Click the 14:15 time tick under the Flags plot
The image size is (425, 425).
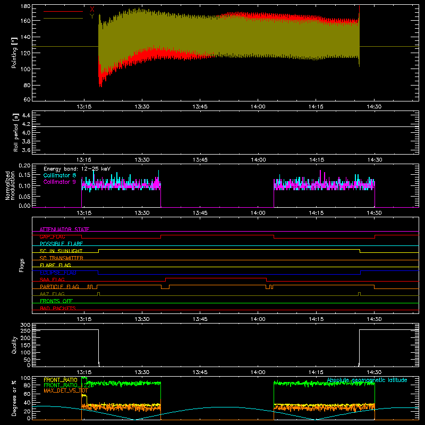(x=316, y=319)
